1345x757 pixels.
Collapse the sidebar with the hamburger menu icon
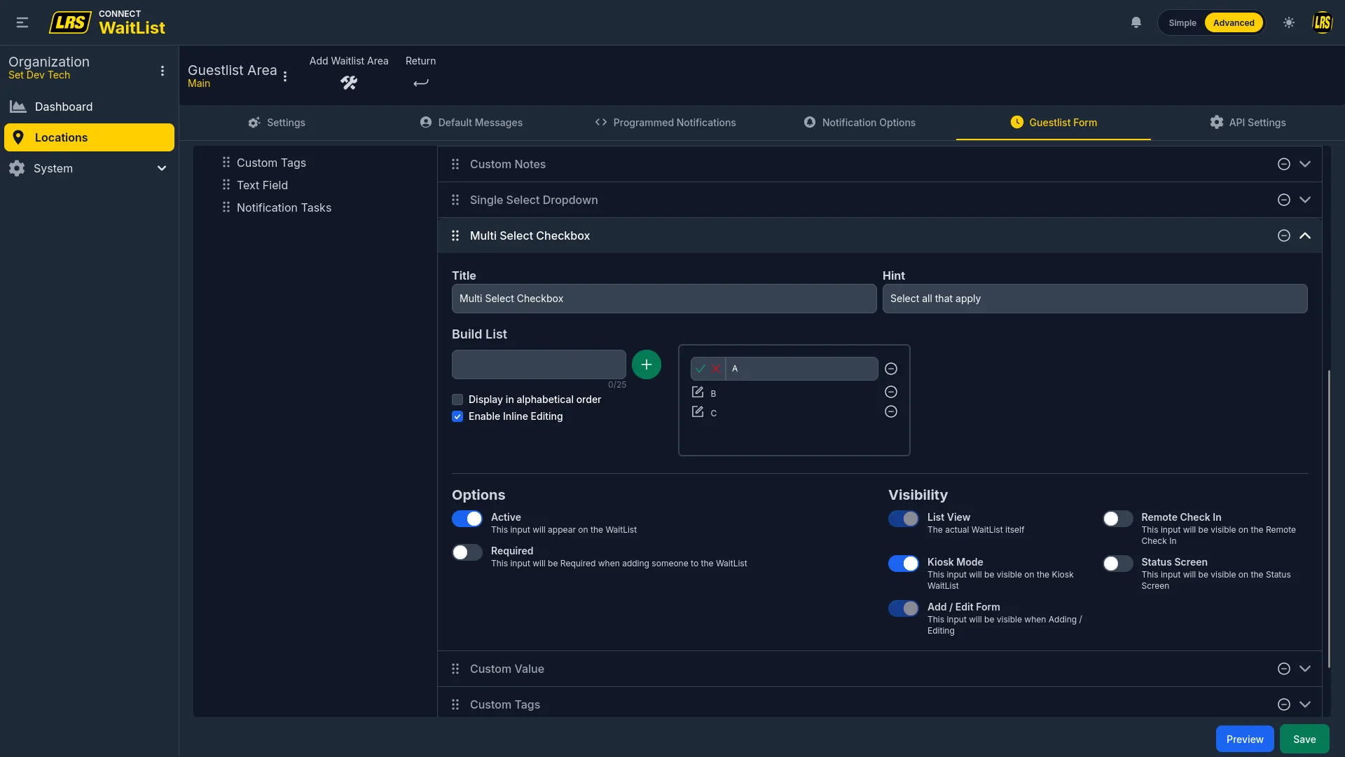click(x=22, y=22)
